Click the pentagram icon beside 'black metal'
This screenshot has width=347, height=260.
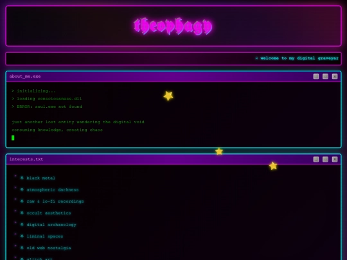point(22,178)
